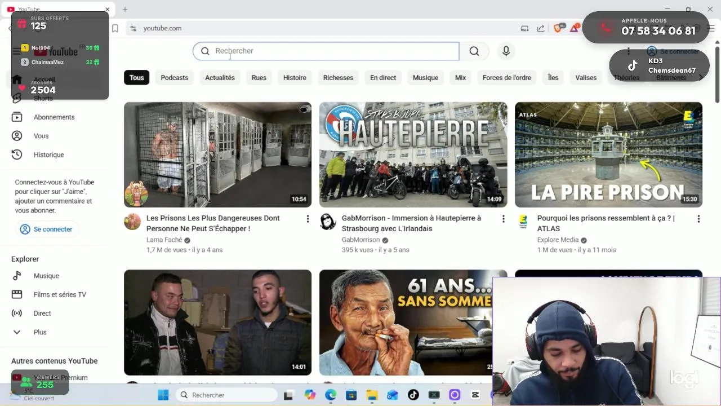
Task: Open the Brave Rewards triangle icon
Action: pos(574,28)
